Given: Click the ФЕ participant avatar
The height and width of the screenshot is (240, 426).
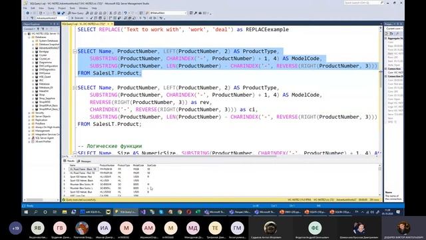Looking at the screenshot, I should pyautogui.click(x=315, y=228).
